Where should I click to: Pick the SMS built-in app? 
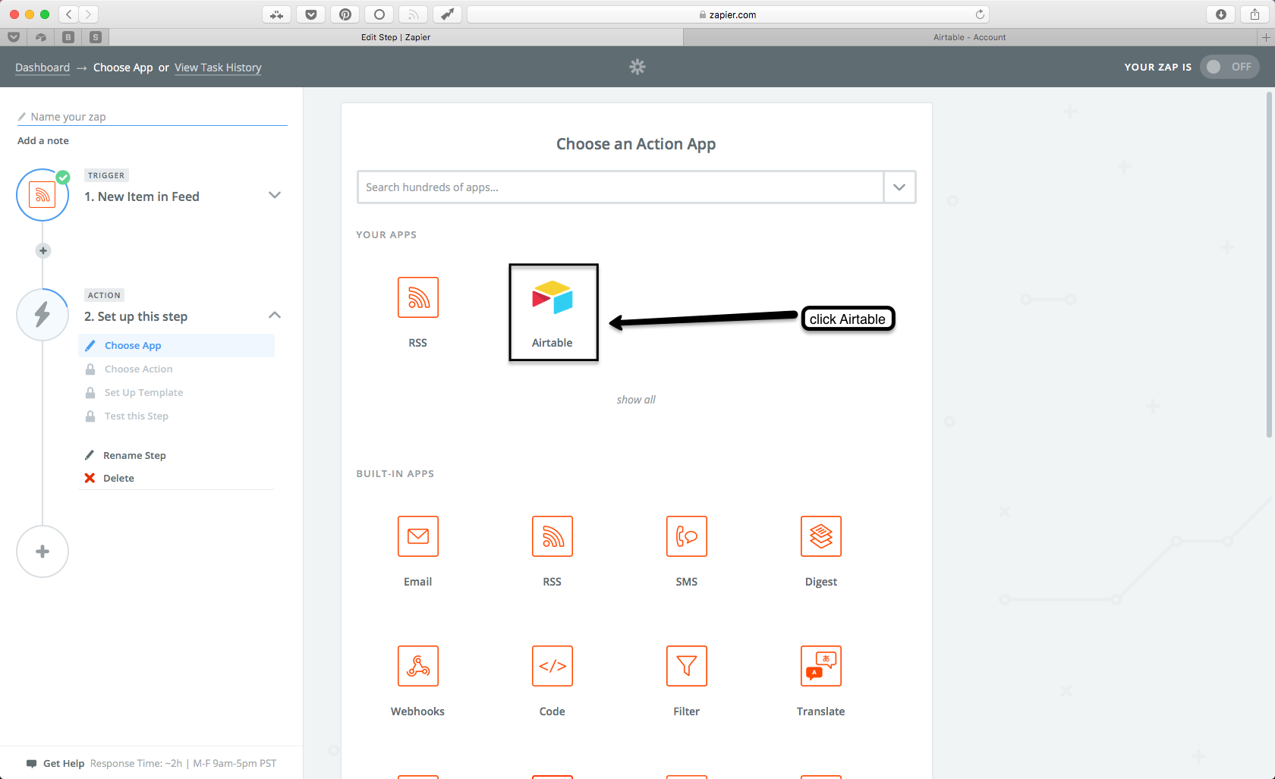[687, 536]
